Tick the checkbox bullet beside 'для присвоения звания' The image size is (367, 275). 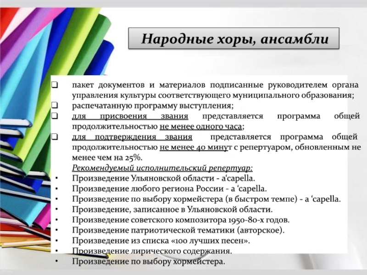[55, 116]
